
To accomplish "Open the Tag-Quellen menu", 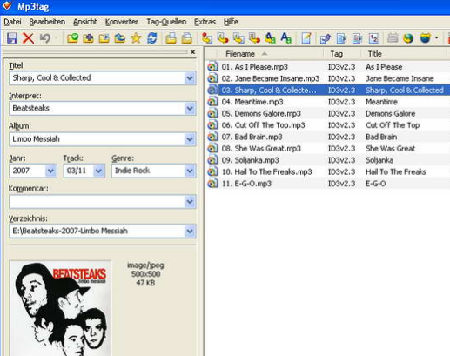I will click(x=166, y=22).
